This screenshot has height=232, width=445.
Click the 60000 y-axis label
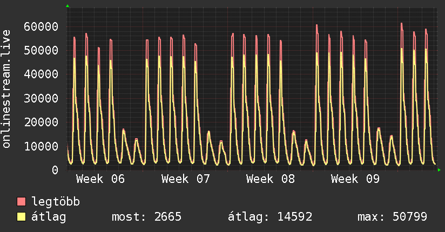(x=41, y=26)
